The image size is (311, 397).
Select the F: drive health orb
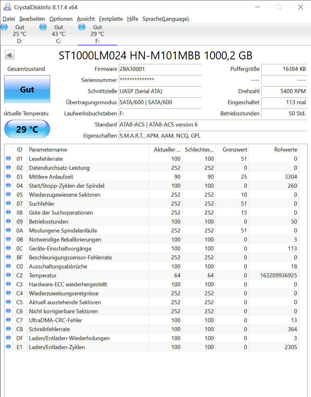click(x=82, y=27)
